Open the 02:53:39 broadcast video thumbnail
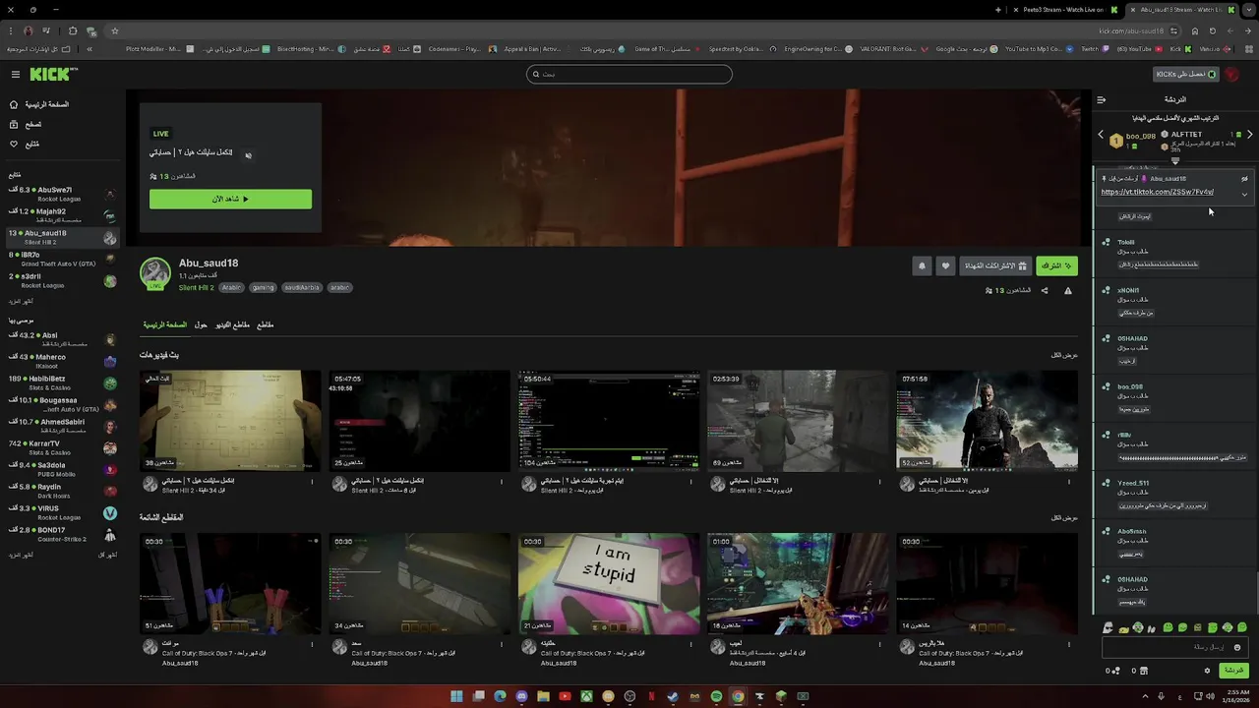The width and height of the screenshot is (1259, 708). coord(798,421)
